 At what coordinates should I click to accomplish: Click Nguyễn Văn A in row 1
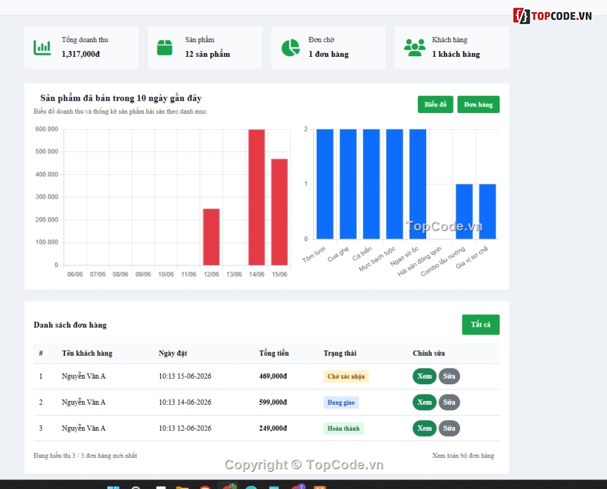tap(84, 376)
